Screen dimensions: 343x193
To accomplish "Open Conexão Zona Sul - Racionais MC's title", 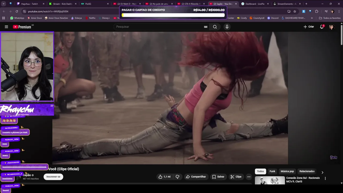I will pos(303,180).
